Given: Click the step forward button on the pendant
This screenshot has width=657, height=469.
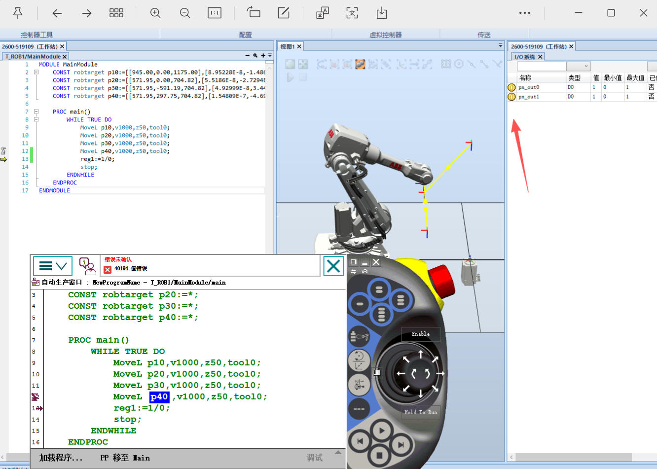Looking at the screenshot, I should point(401,444).
